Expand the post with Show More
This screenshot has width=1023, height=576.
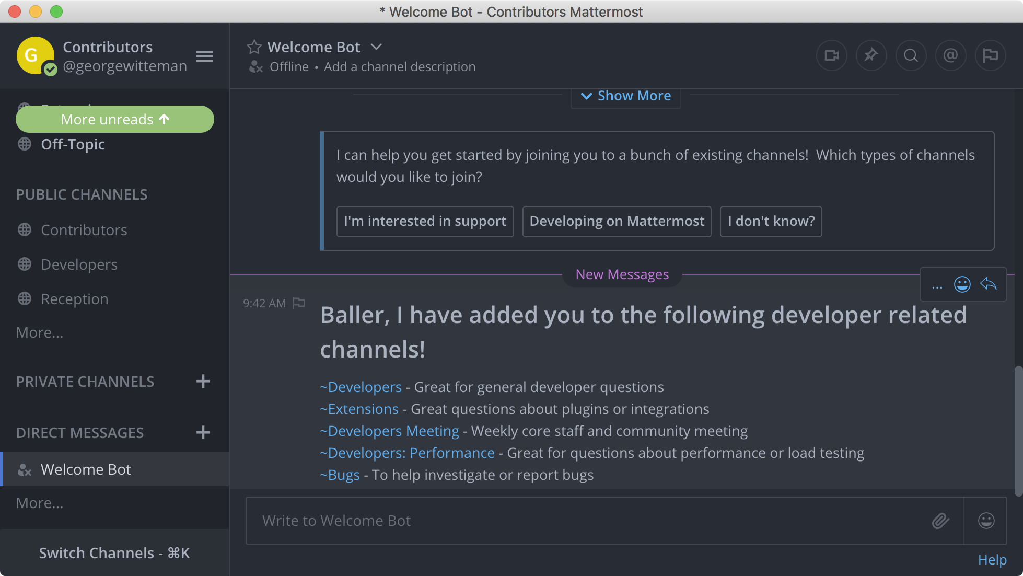626,96
